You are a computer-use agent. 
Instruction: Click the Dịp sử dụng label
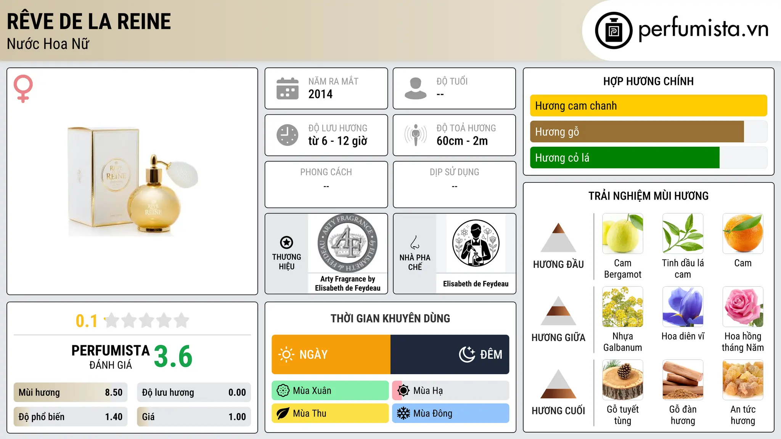pyautogui.click(x=455, y=172)
